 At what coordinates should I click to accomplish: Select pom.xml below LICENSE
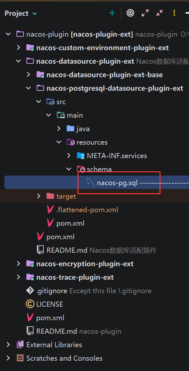pos(50,318)
